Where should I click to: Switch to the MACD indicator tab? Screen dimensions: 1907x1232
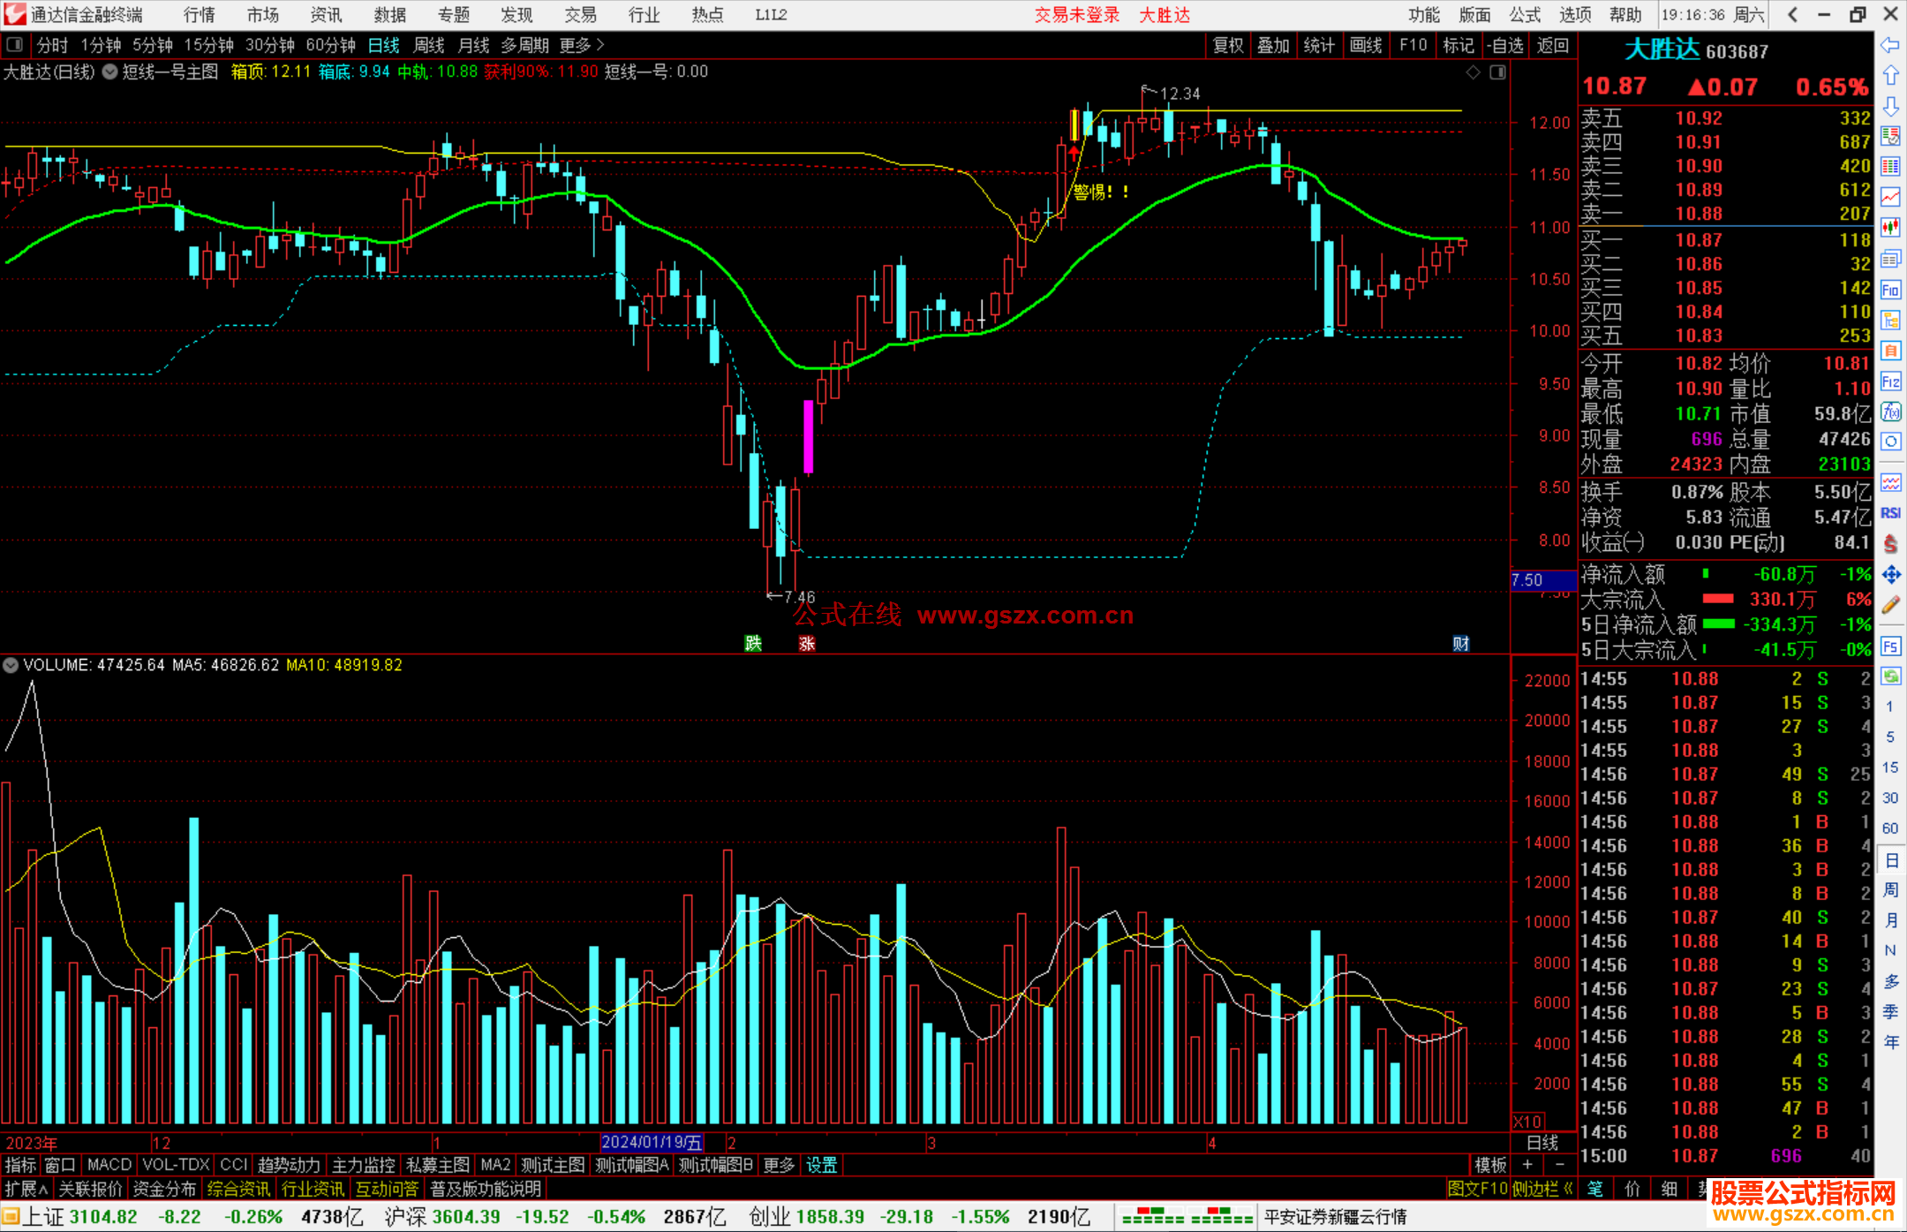click(109, 1165)
